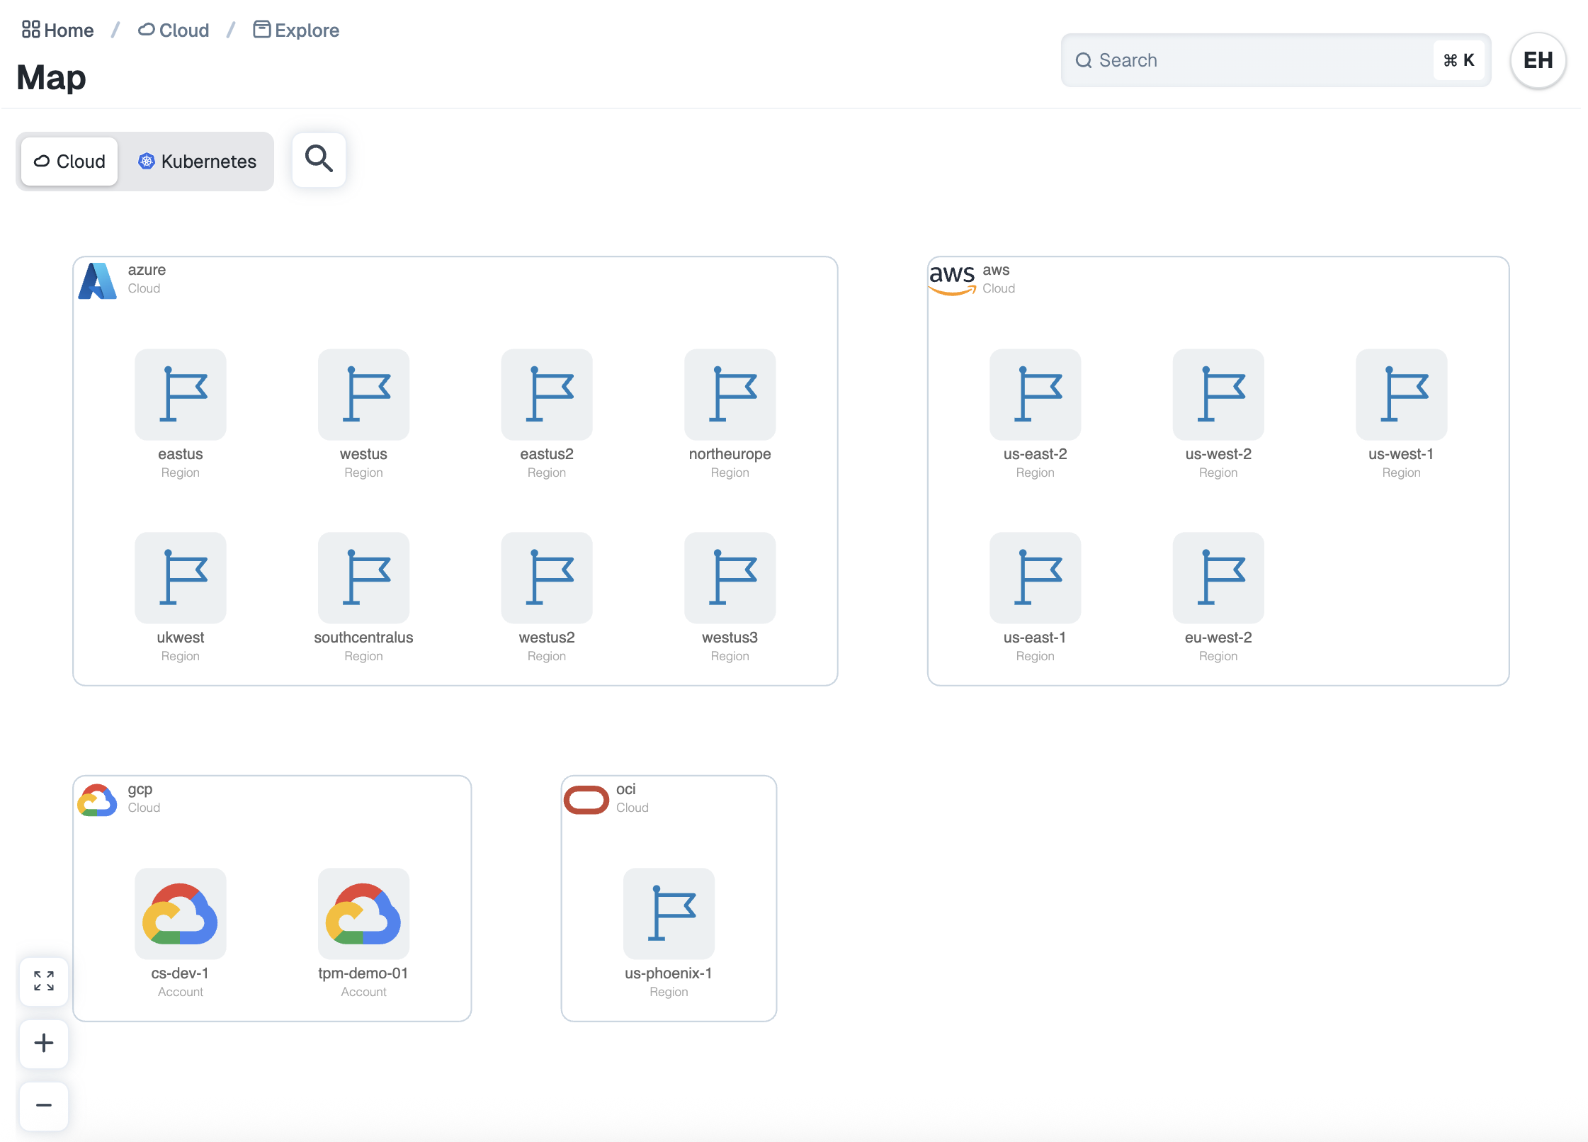1588x1142 pixels.
Task: Select the eu-west-2 region flag icon
Action: (1218, 578)
